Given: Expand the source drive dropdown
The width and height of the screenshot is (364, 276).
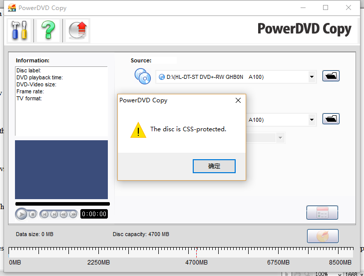Looking at the screenshot, I should [x=312, y=77].
